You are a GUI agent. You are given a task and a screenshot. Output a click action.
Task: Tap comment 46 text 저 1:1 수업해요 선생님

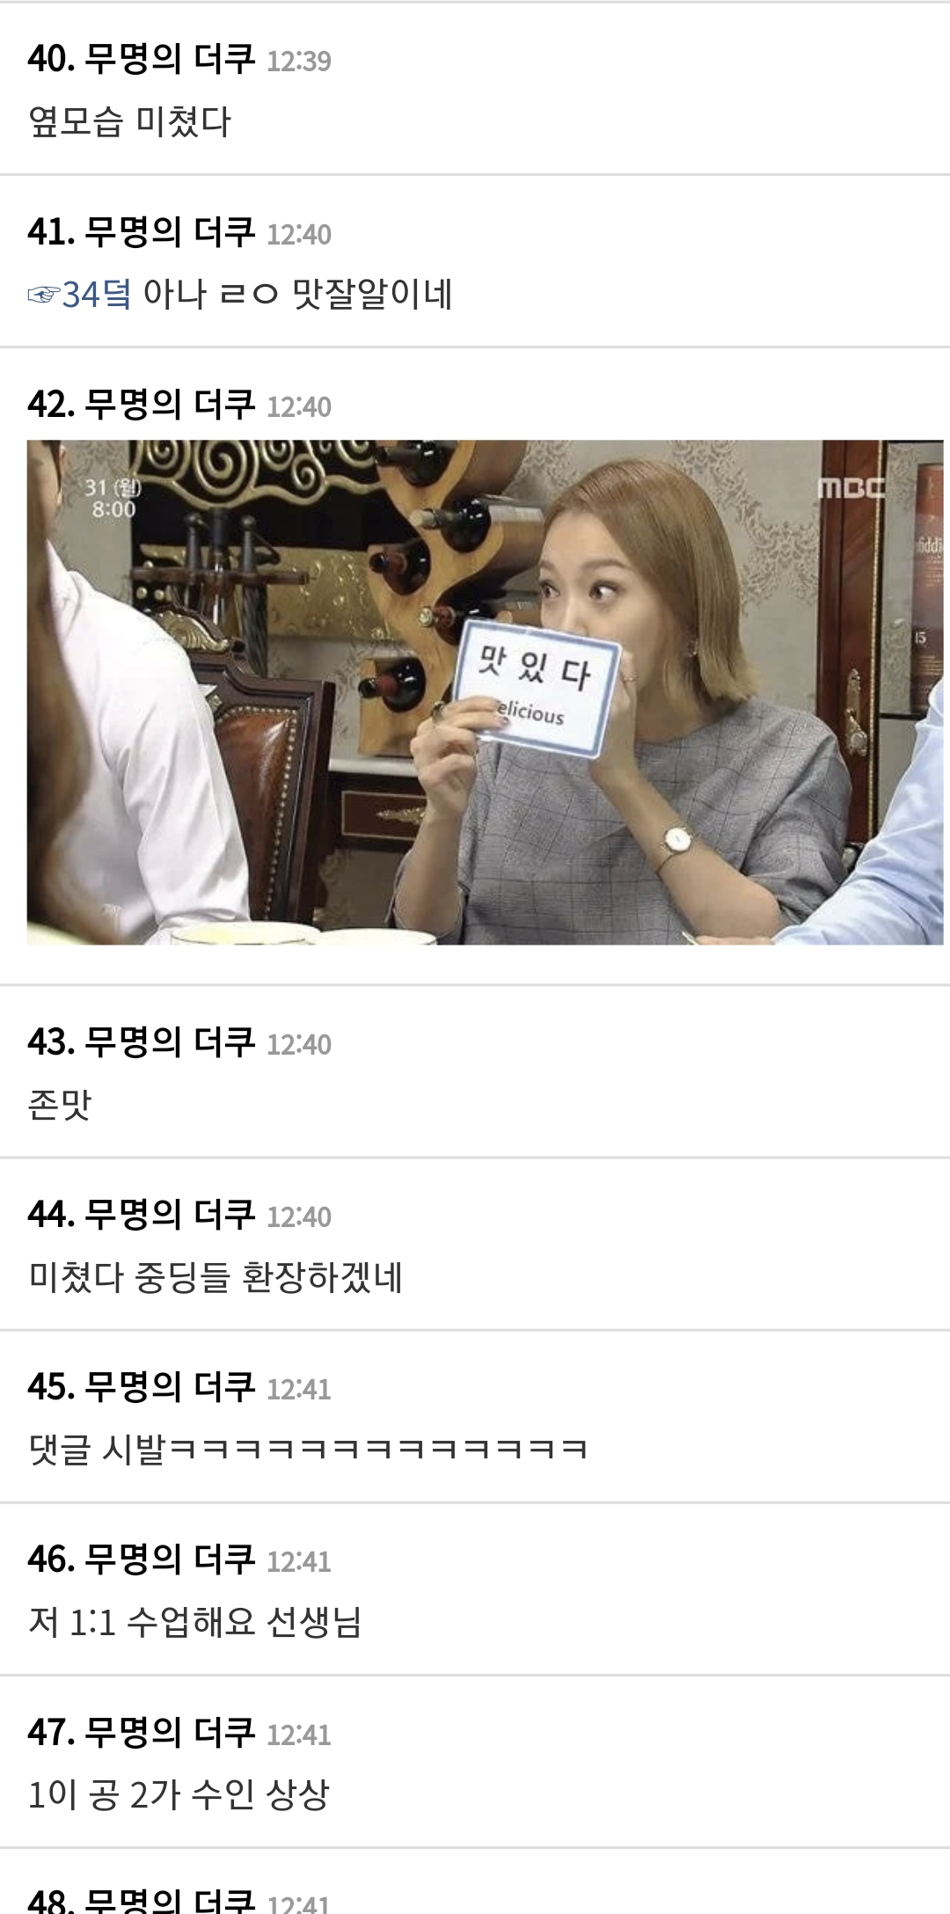pyautogui.click(x=195, y=1621)
